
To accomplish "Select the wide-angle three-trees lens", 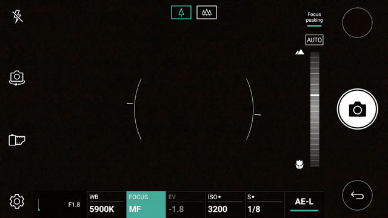I will pyautogui.click(x=207, y=12).
